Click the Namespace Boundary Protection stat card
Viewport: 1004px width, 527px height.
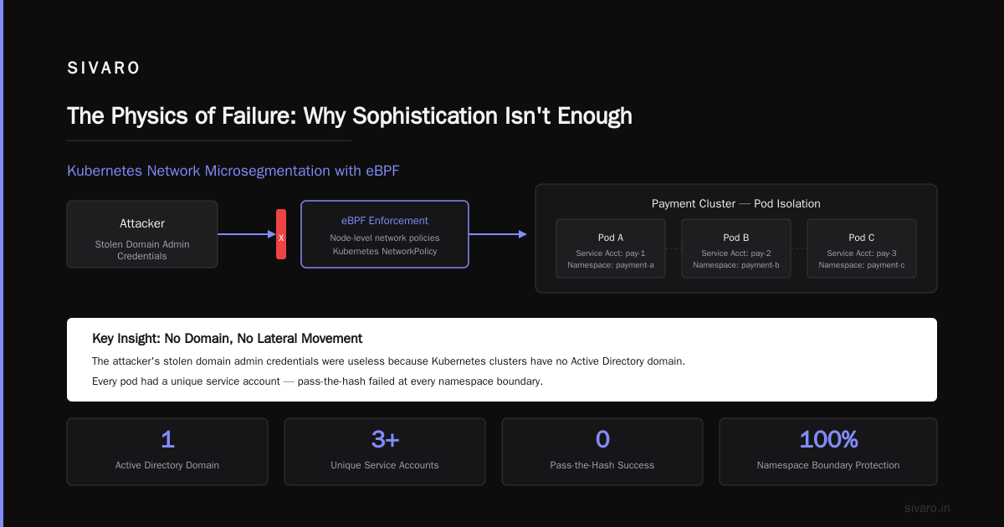point(828,452)
